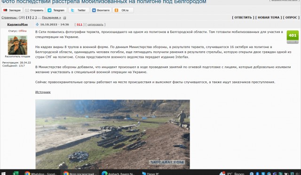The image size is (301, 175).
Task: Open КарлитоМэн's user profile link
Action: pos(17,24)
